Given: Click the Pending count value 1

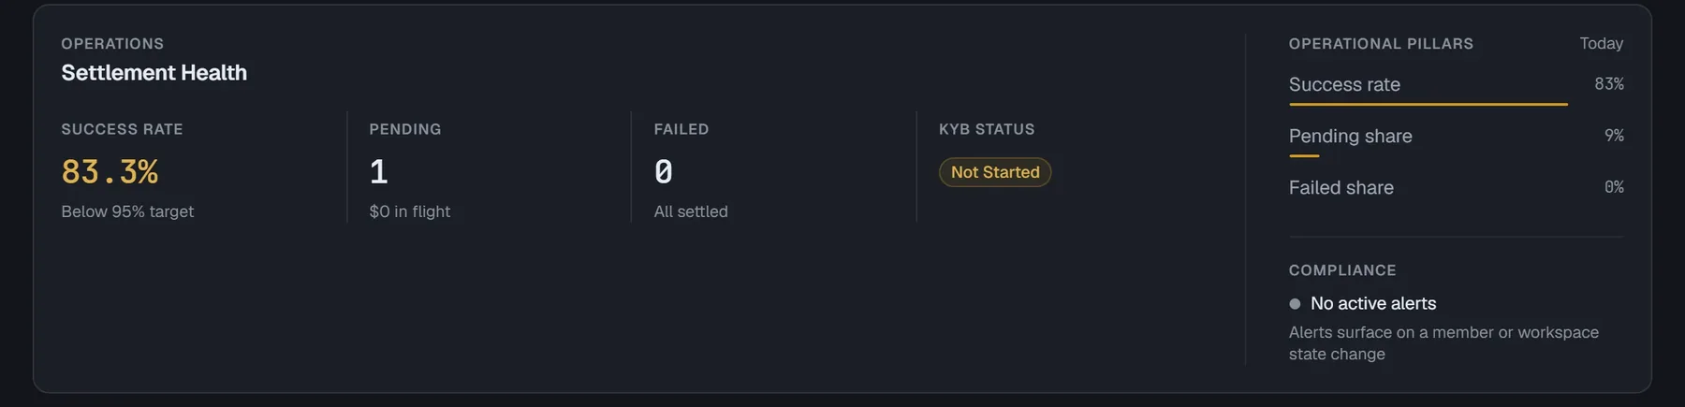Looking at the screenshot, I should click(378, 172).
